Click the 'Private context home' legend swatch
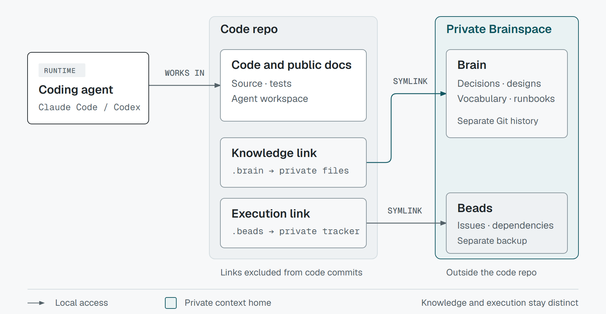Viewport: 606px width, 314px height. point(171,303)
